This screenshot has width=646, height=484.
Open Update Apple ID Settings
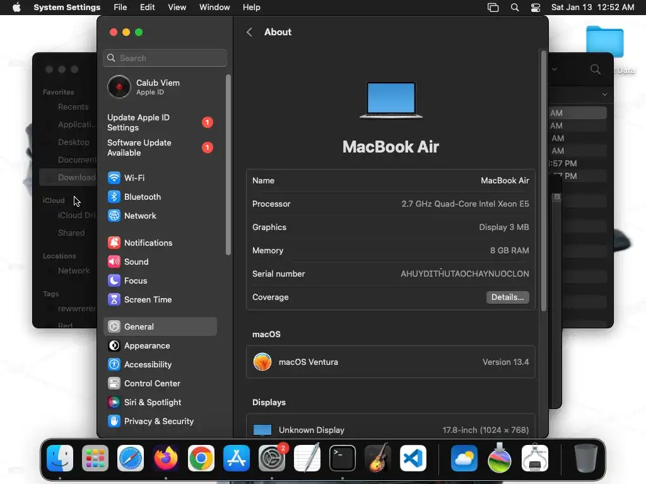point(160,122)
